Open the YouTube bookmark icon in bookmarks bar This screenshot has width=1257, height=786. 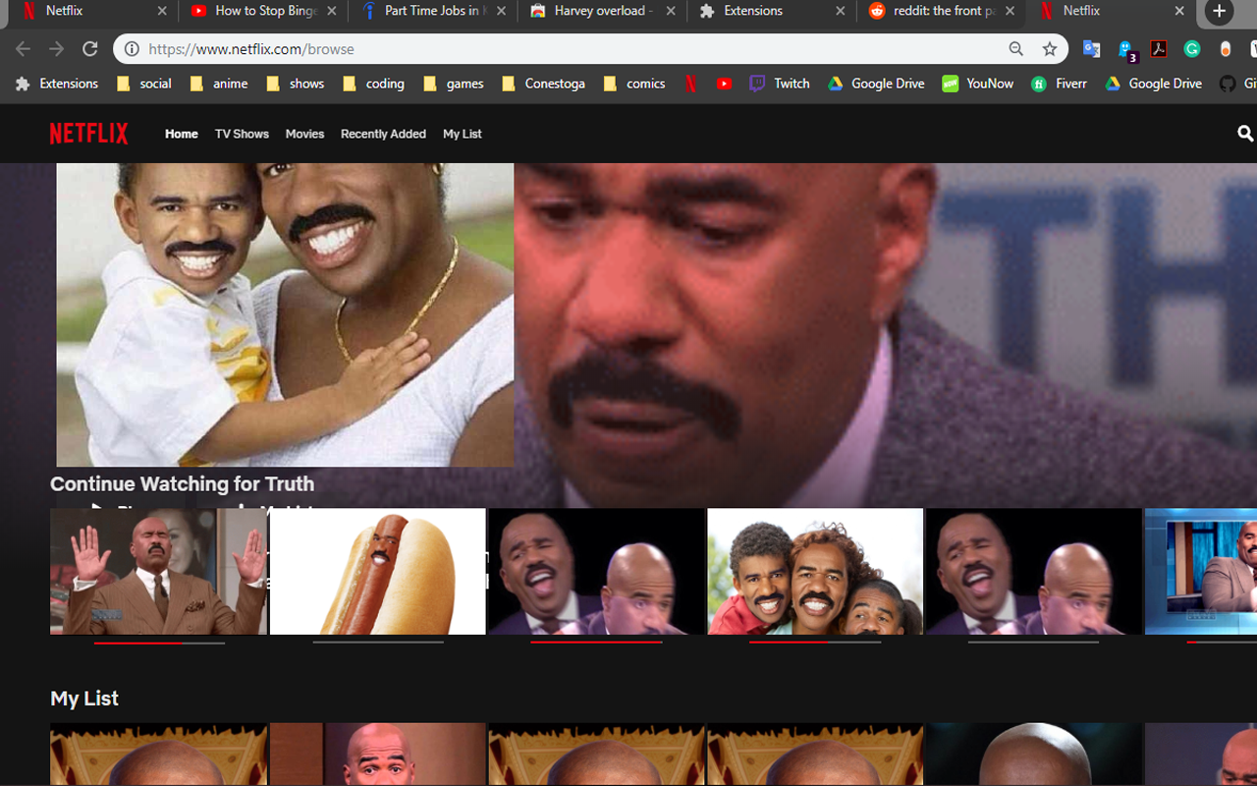pyautogui.click(x=725, y=84)
